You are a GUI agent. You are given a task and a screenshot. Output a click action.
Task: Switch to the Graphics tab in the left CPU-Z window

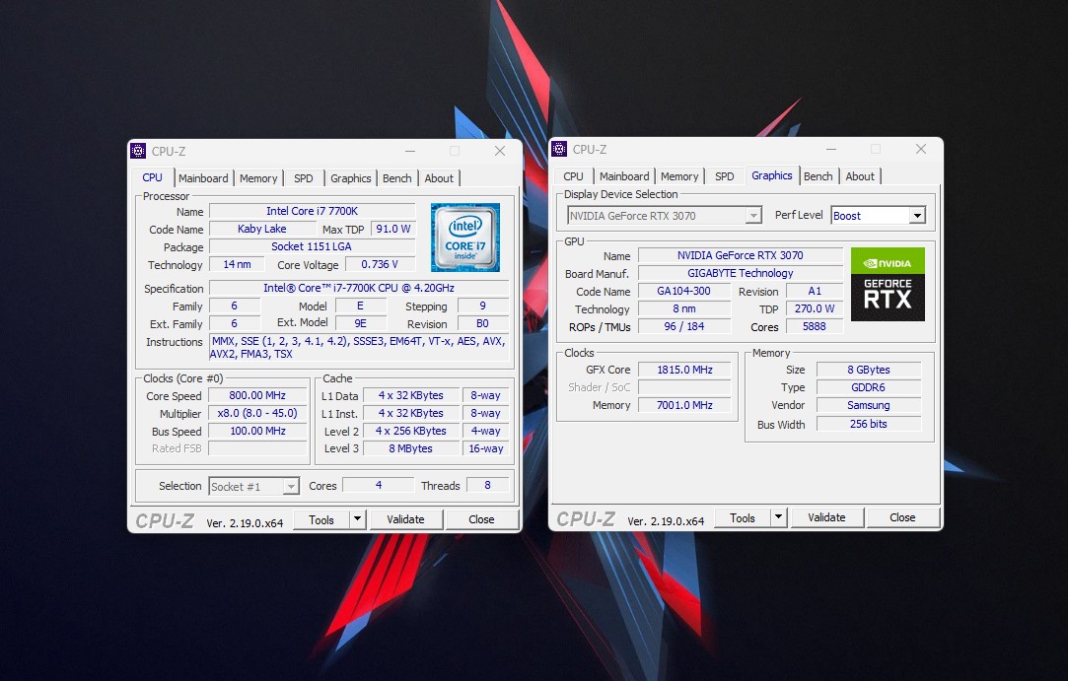tap(351, 178)
